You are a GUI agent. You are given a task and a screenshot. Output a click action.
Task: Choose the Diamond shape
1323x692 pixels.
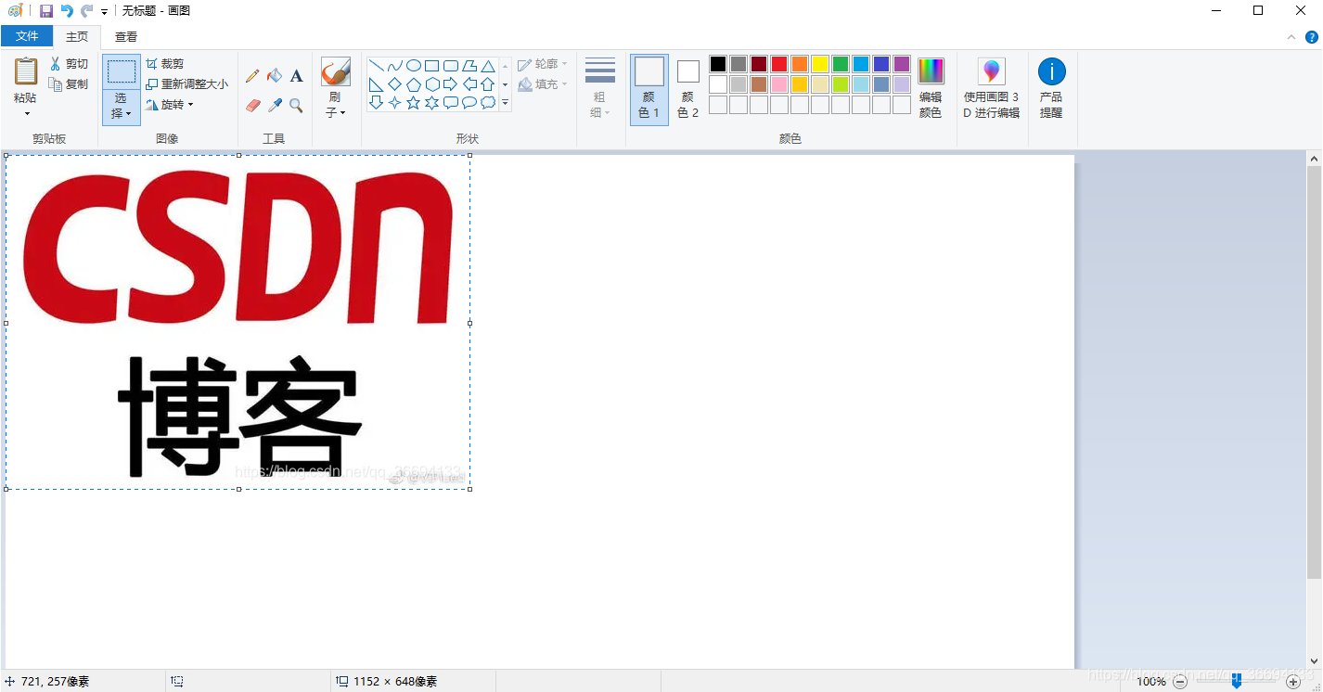(x=395, y=84)
